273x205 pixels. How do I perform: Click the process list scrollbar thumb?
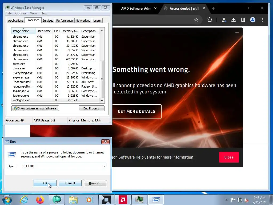click(x=102, y=79)
